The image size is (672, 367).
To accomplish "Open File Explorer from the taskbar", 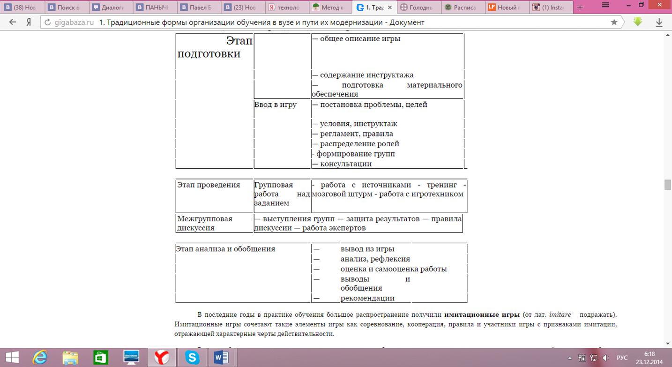I will 70,358.
